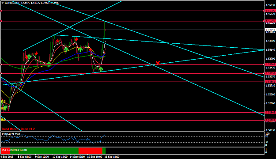Screen dimensions: 276x159
Task: Click the 15 Sep 10:00 time label
Action: (x=95, y=157)
